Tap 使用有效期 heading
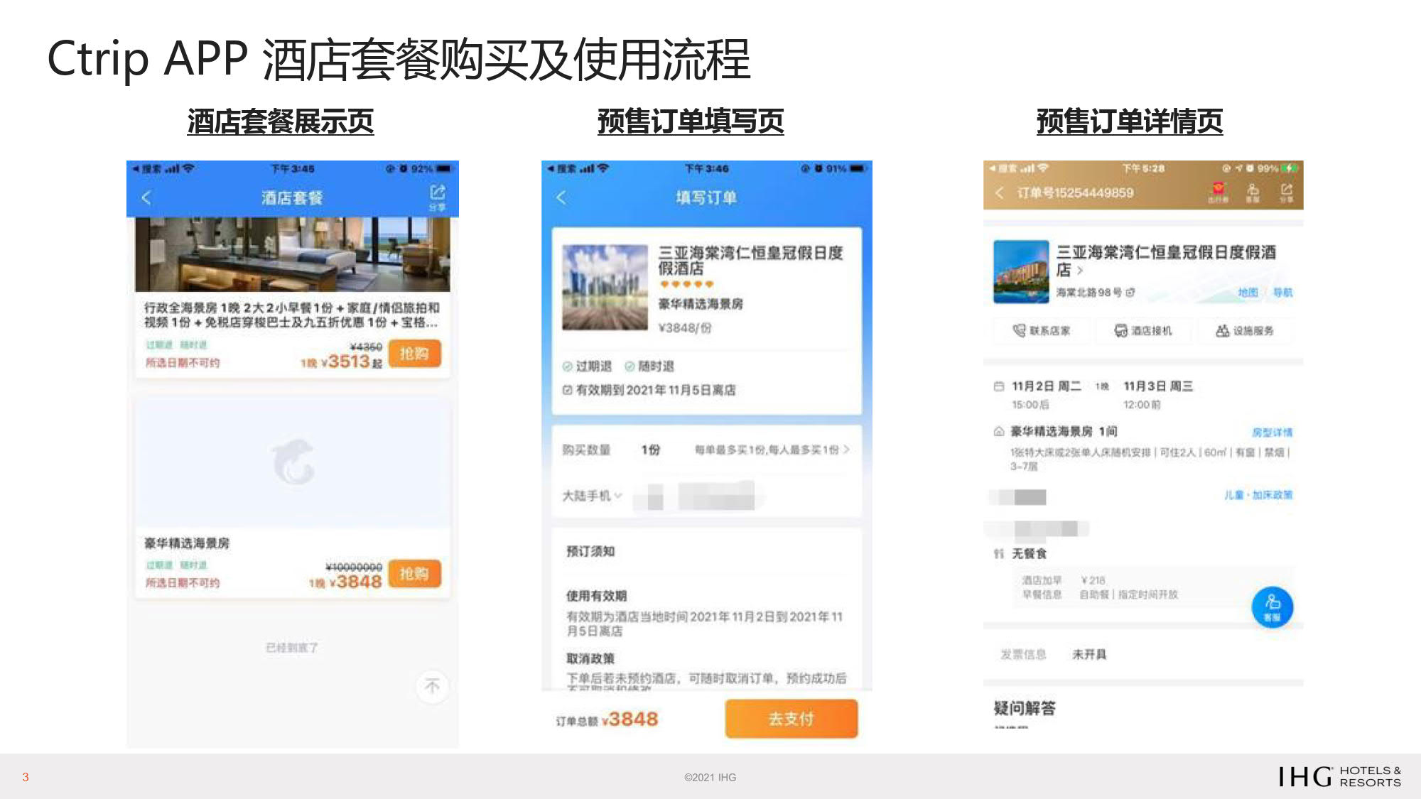 point(596,596)
